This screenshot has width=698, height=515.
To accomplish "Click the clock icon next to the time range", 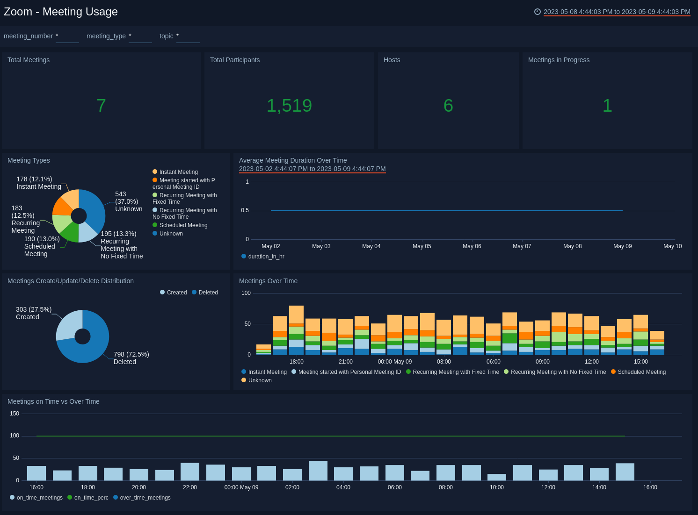I will tap(537, 12).
